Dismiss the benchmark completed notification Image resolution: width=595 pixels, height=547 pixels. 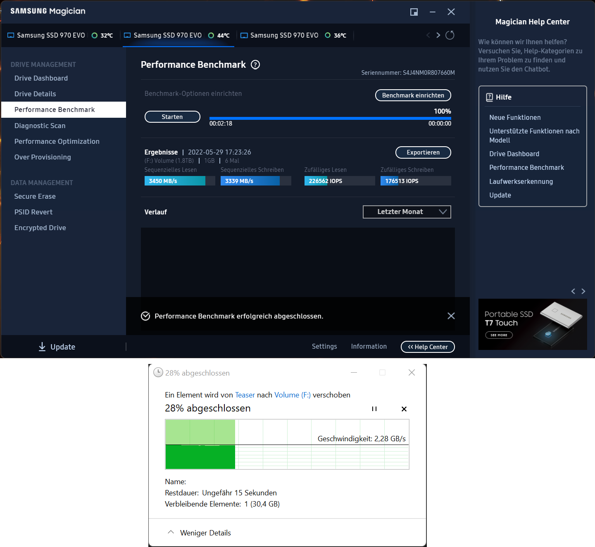[451, 316]
